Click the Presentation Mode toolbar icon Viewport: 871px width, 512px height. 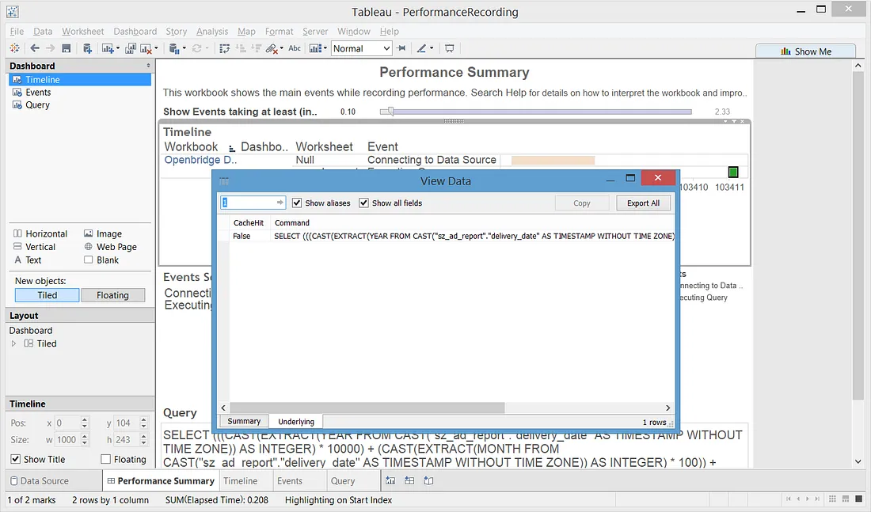(450, 49)
